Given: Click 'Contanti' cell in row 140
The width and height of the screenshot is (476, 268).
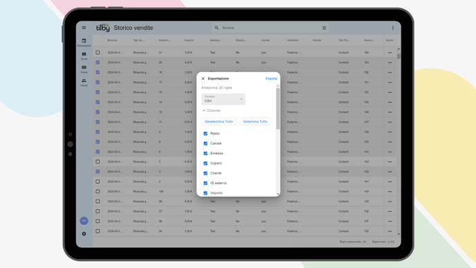Looking at the screenshot, I should click(x=343, y=191).
